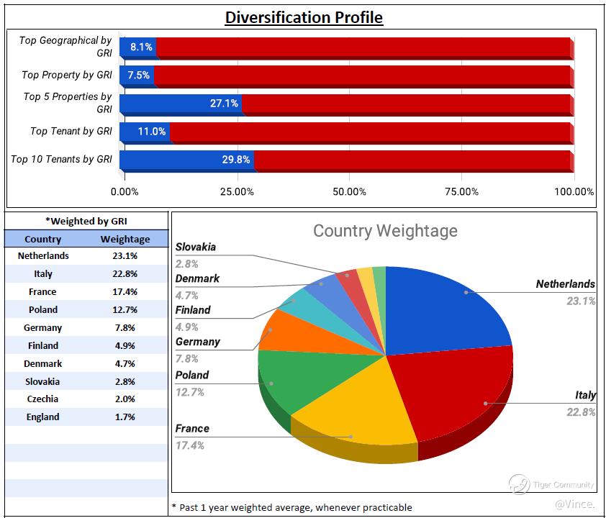Screen dimensions: 606x518
Task: Click the Top Geographical by GRI label
Action: (x=65, y=46)
